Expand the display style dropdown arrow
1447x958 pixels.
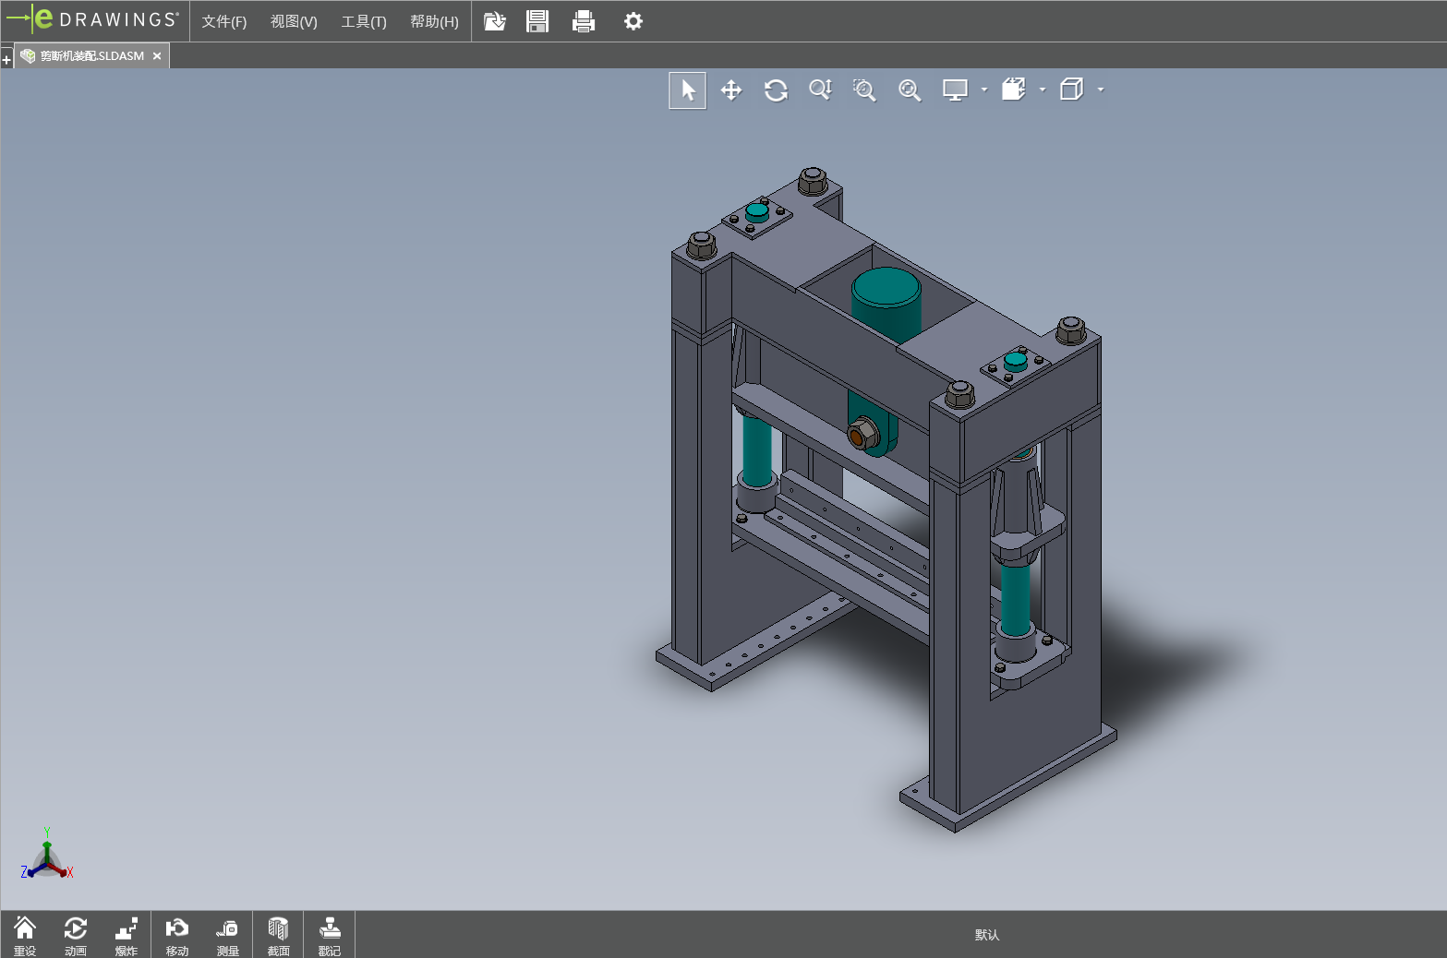click(x=1043, y=90)
